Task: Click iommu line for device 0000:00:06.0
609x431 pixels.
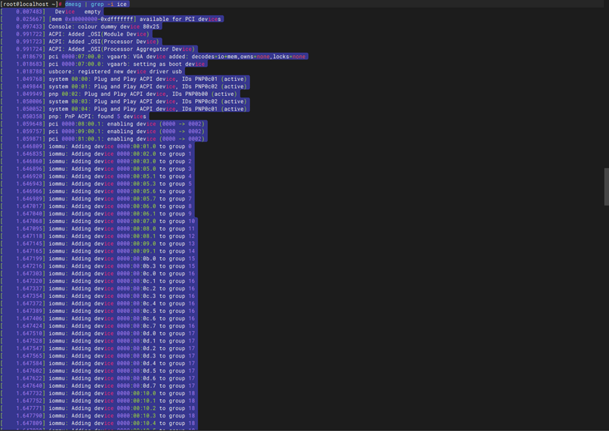Action: [x=97, y=206]
